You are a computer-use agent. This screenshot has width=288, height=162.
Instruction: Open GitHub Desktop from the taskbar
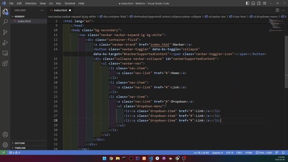[x=164, y=158]
